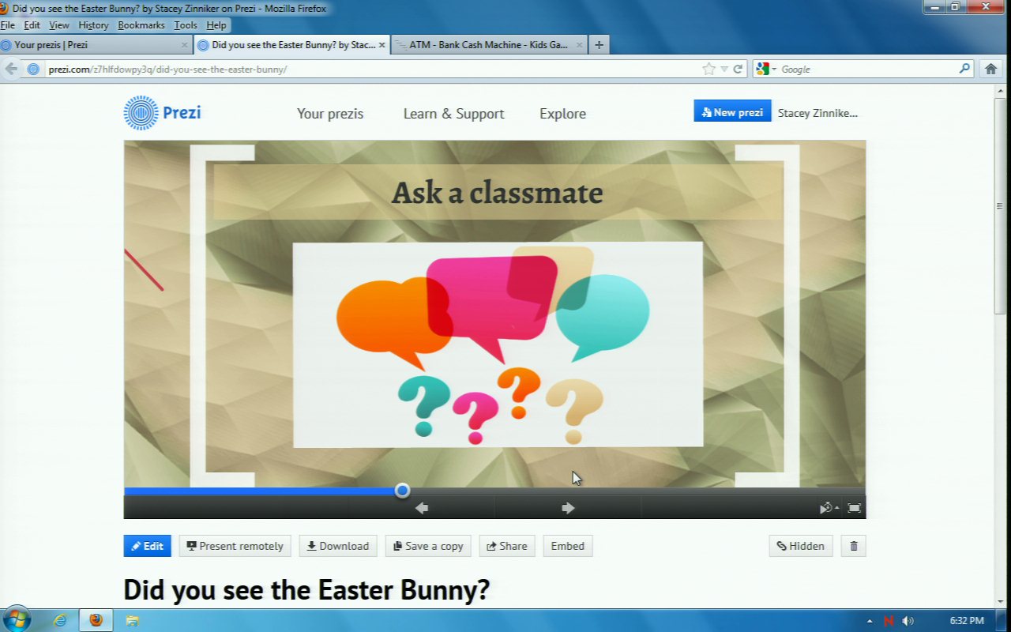
Task: Open the Bookmarks menu
Action: [x=141, y=25]
